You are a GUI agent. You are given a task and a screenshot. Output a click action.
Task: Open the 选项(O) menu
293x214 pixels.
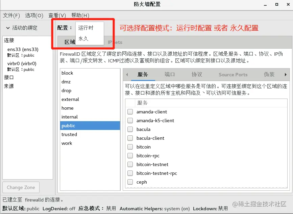click(x=34, y=15)
